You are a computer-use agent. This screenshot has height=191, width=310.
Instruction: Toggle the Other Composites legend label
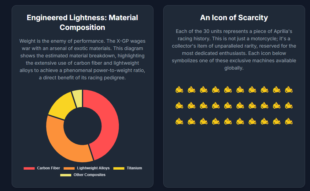(x=89, y=175)
